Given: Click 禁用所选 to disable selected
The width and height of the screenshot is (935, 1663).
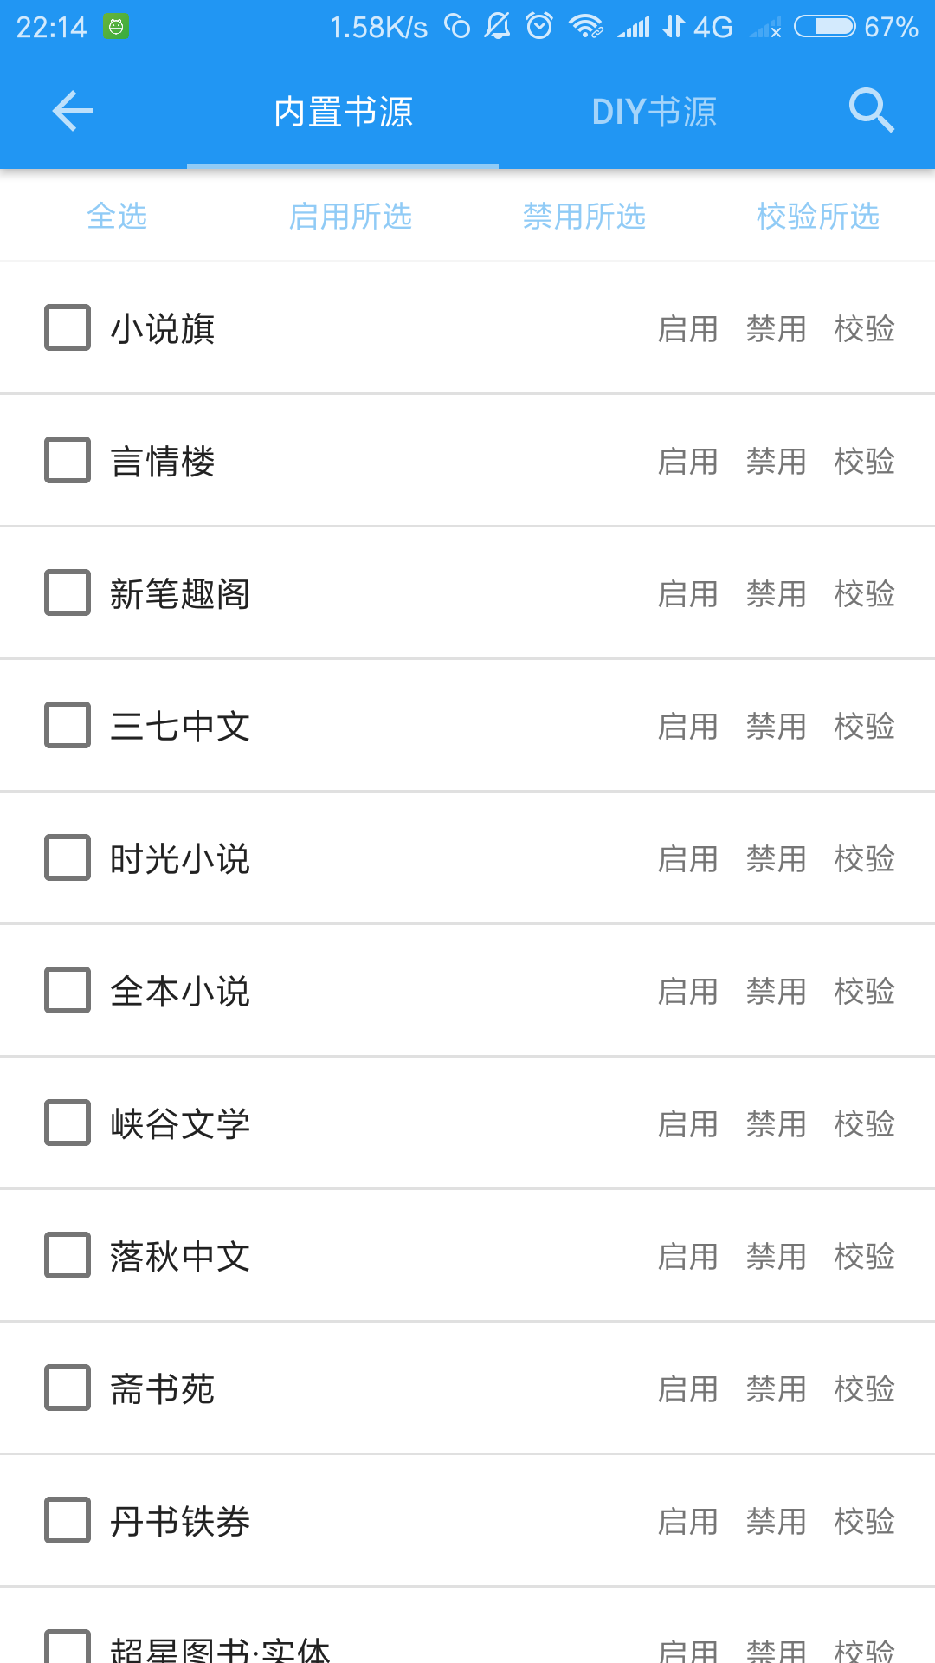Looking at the screenshot, I should [x=584, y=216].
